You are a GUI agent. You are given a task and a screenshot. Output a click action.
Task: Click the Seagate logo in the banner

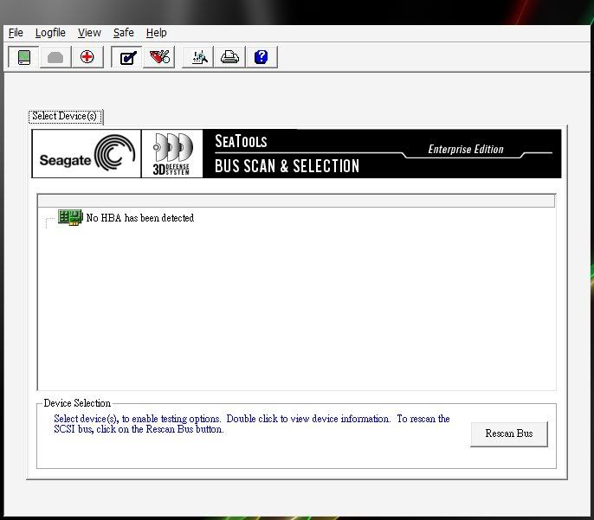[87, 154]
